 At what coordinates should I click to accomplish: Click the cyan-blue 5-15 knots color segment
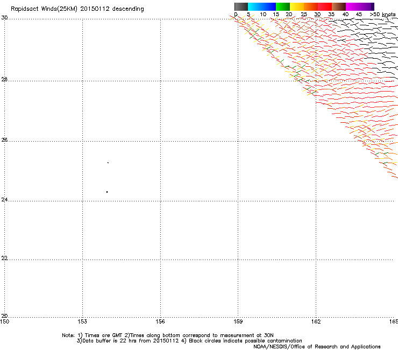coord(262,6)
